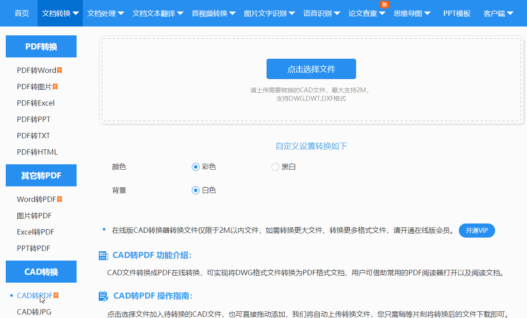This screenshot has height=318, width=527.
Task: Click the 自定义设置转换如下 heading text
Action: point(311,146)
